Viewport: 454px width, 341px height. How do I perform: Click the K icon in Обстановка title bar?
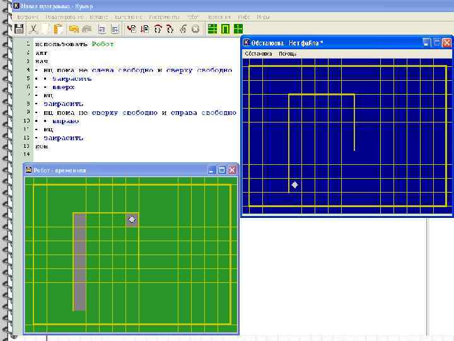coord(246,43)
